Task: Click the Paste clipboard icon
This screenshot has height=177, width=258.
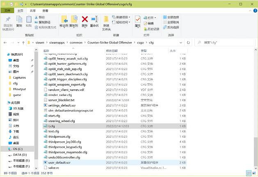Action: click(29, 19)
